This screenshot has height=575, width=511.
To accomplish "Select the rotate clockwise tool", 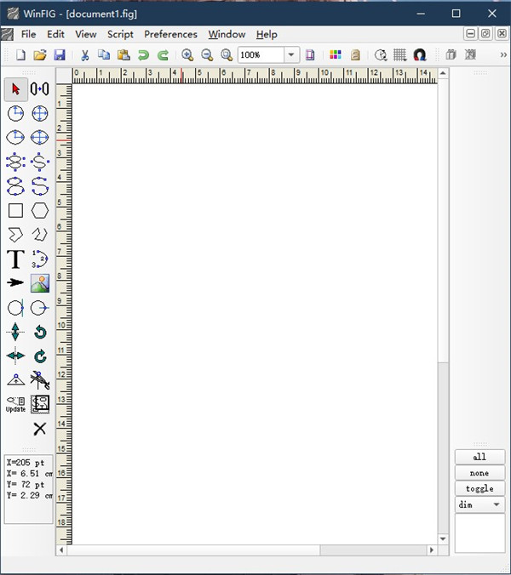I will click(40, 356).
